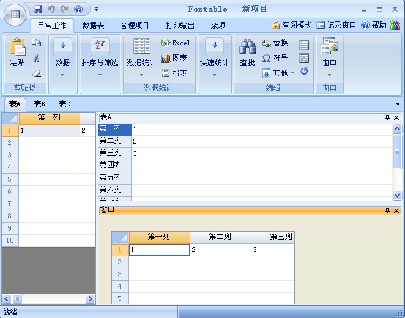Pin the 表A record panel
The image size is (405, 318).
tap(387, 117)
